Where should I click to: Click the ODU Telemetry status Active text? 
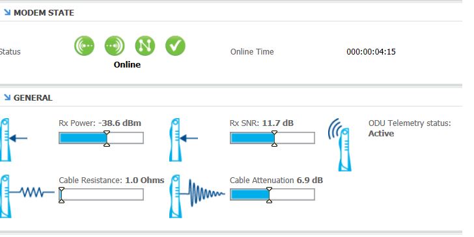381,133
